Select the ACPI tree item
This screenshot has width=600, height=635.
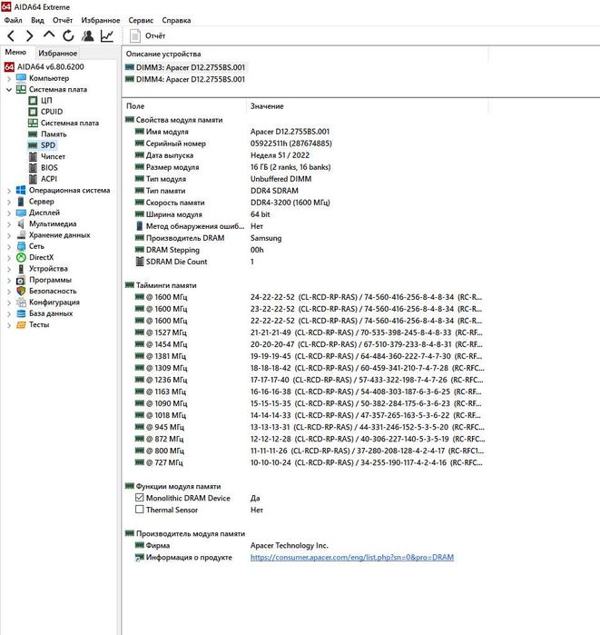pos(48,179)
